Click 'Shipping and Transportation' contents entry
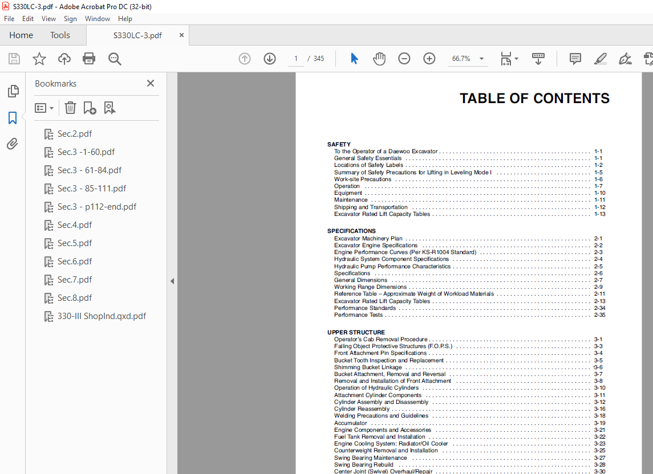Image resolution: width=653 pixels, height=474 pixels. tap(371, 207)
